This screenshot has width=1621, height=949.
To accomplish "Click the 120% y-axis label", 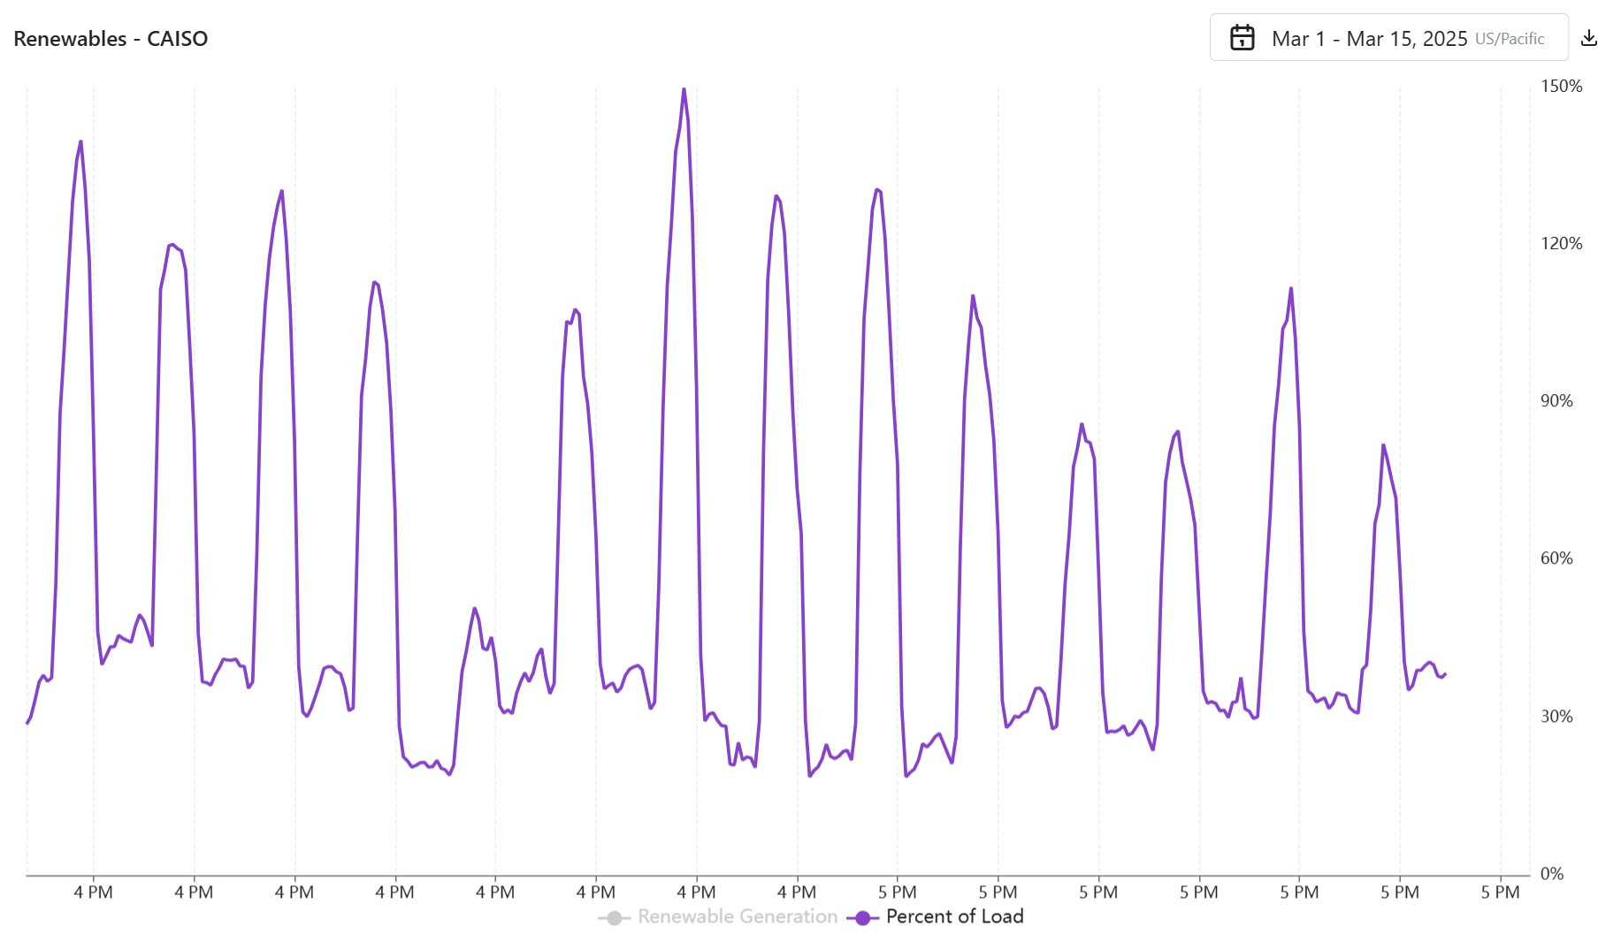I will pos(1561,243).
